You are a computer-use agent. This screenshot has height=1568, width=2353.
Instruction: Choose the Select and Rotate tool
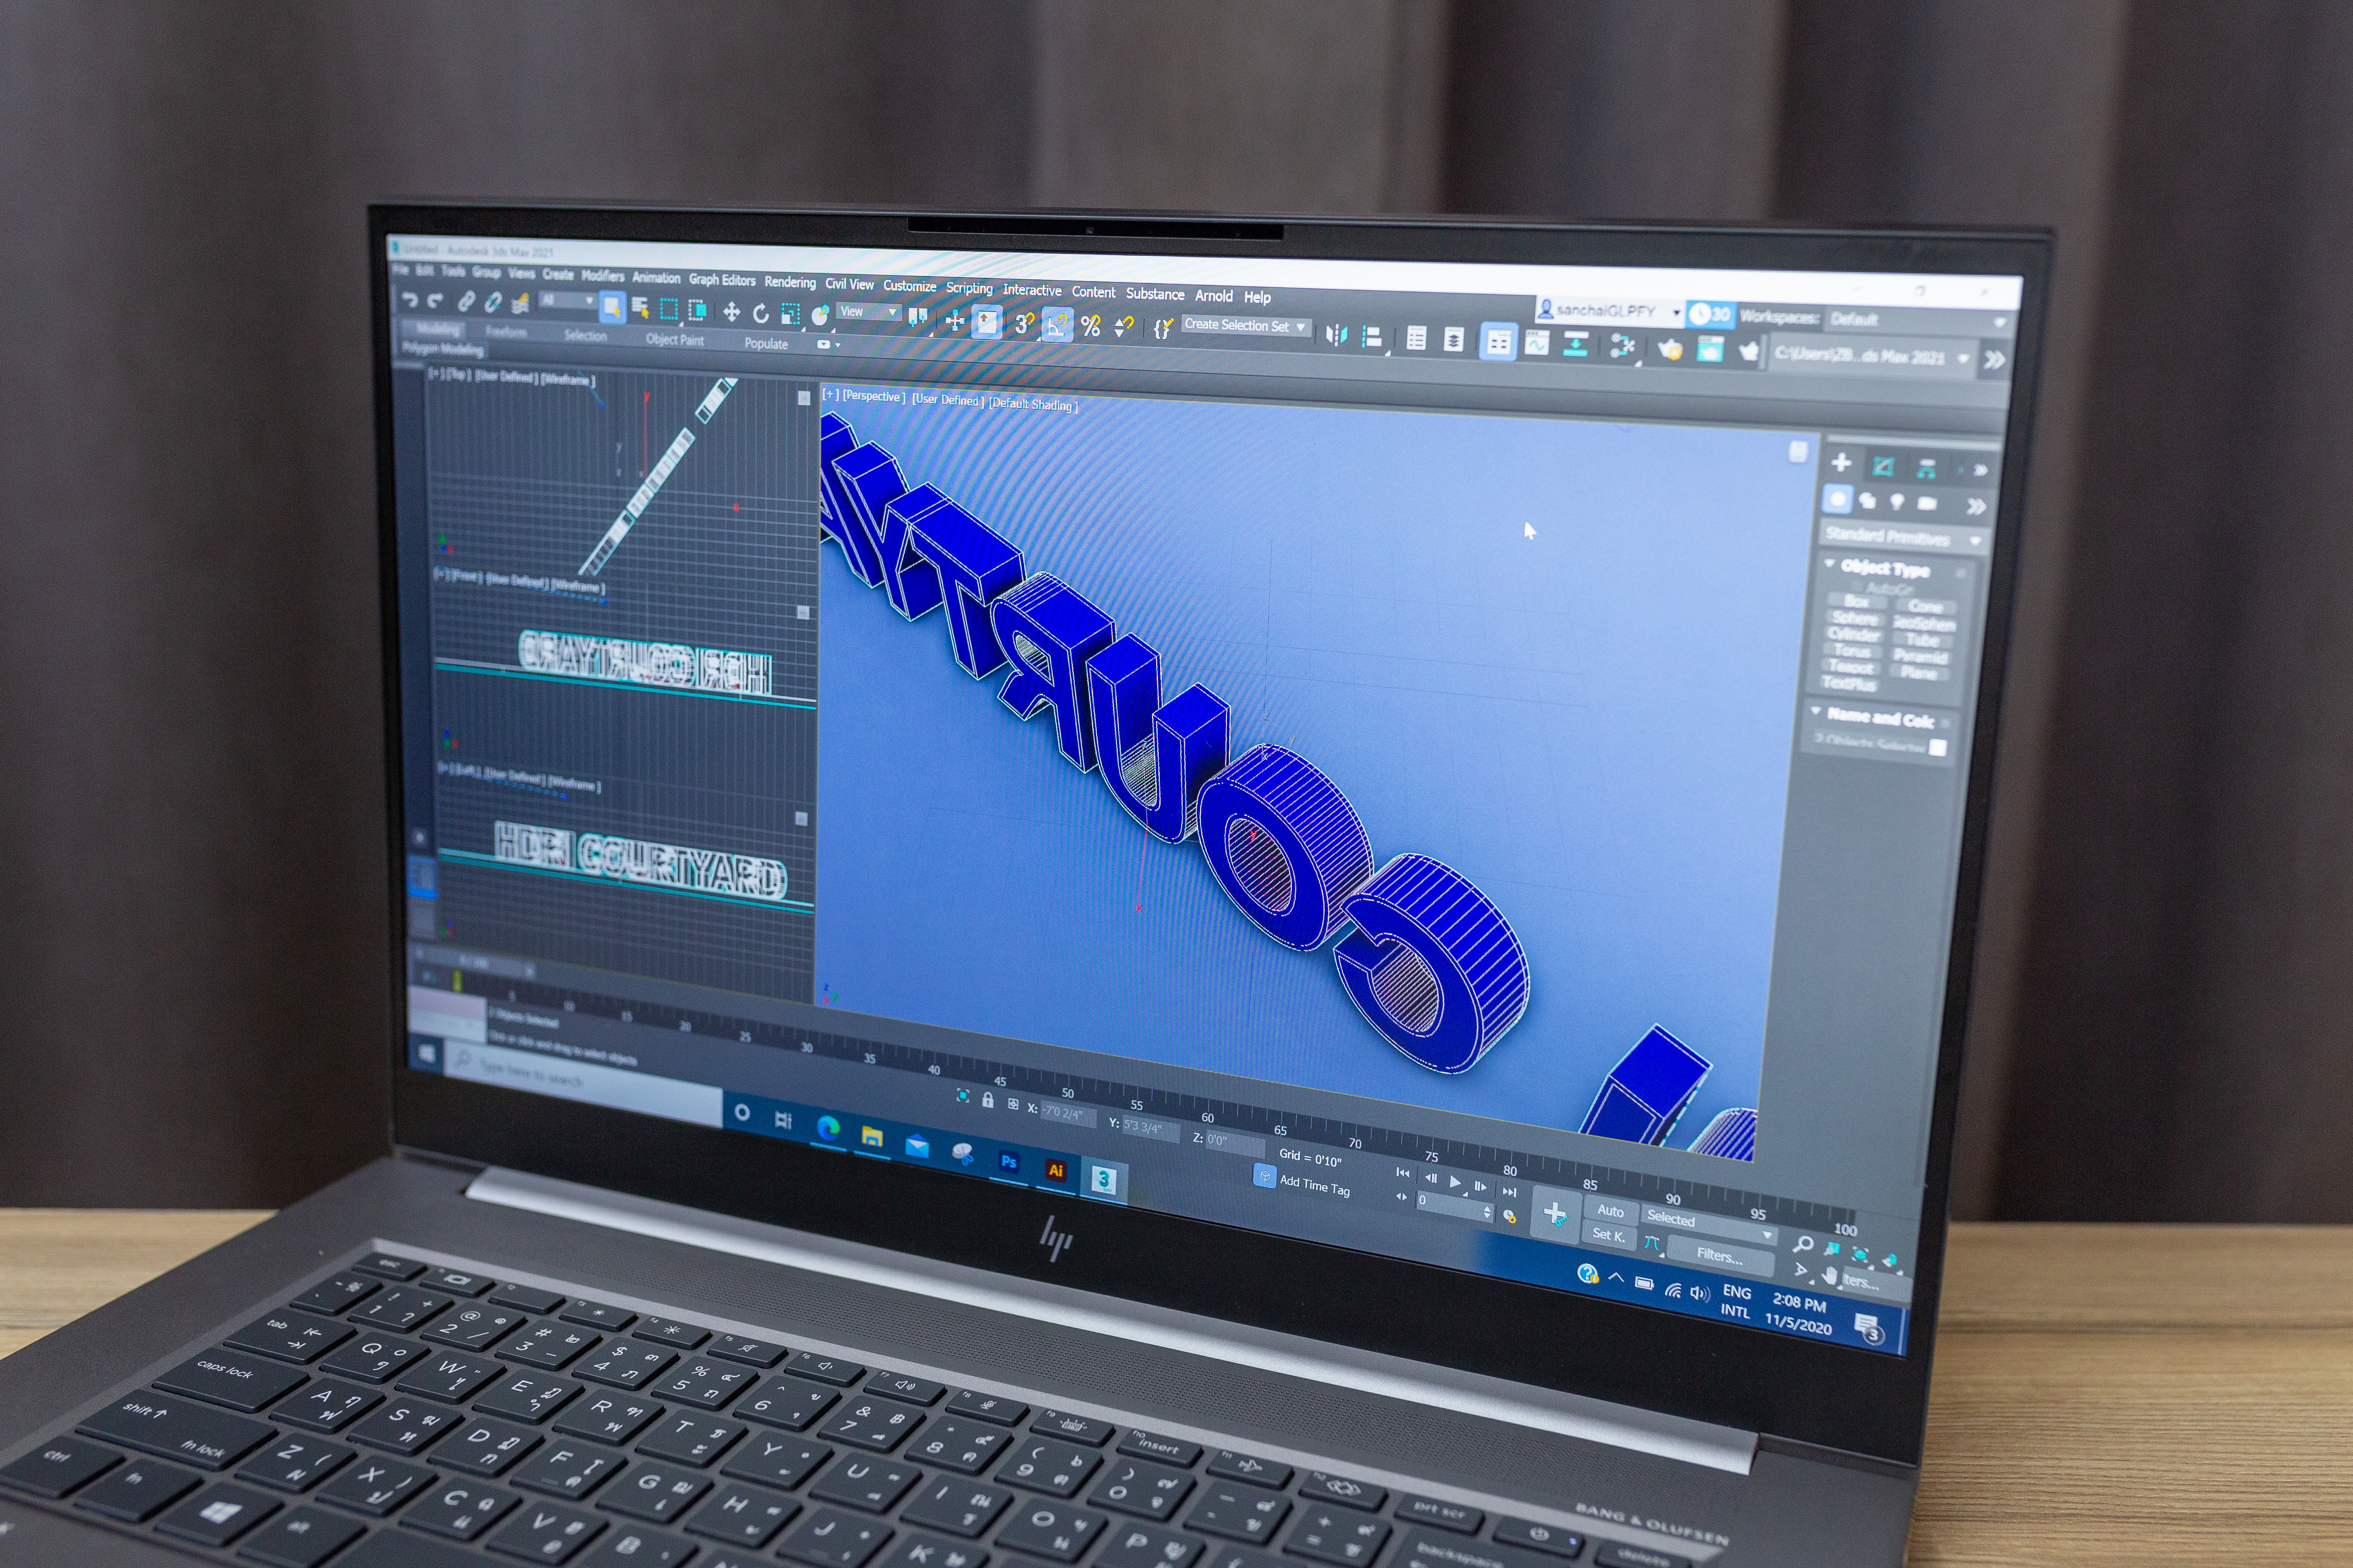pyautogui.click(x=760, y=313)
